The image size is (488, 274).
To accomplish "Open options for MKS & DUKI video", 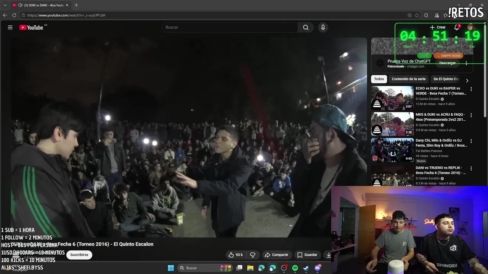I will click(471, 115).
